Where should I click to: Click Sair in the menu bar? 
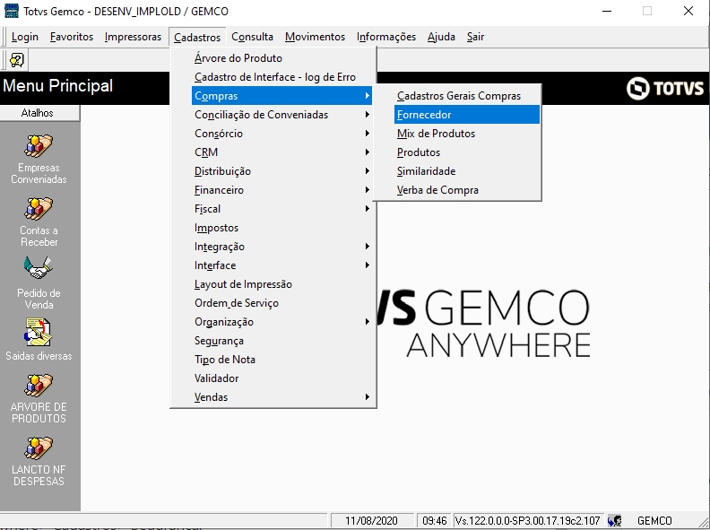point(475,37)
